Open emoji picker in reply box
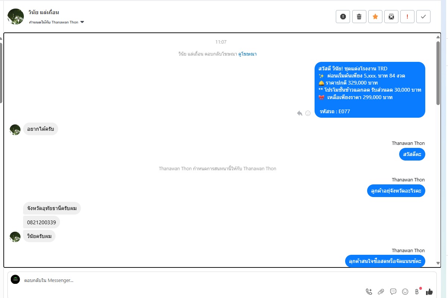Screen dimensions: 448x298 [x=405, y=292]
